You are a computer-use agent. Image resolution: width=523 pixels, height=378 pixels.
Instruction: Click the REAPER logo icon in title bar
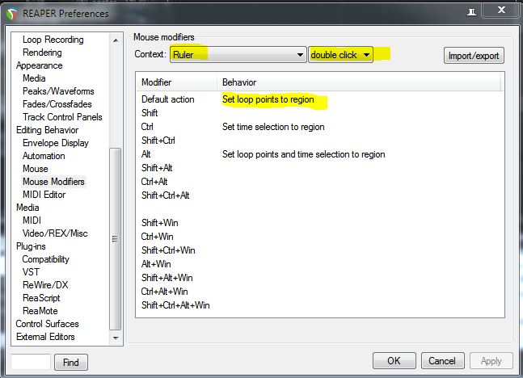point(11,15)
